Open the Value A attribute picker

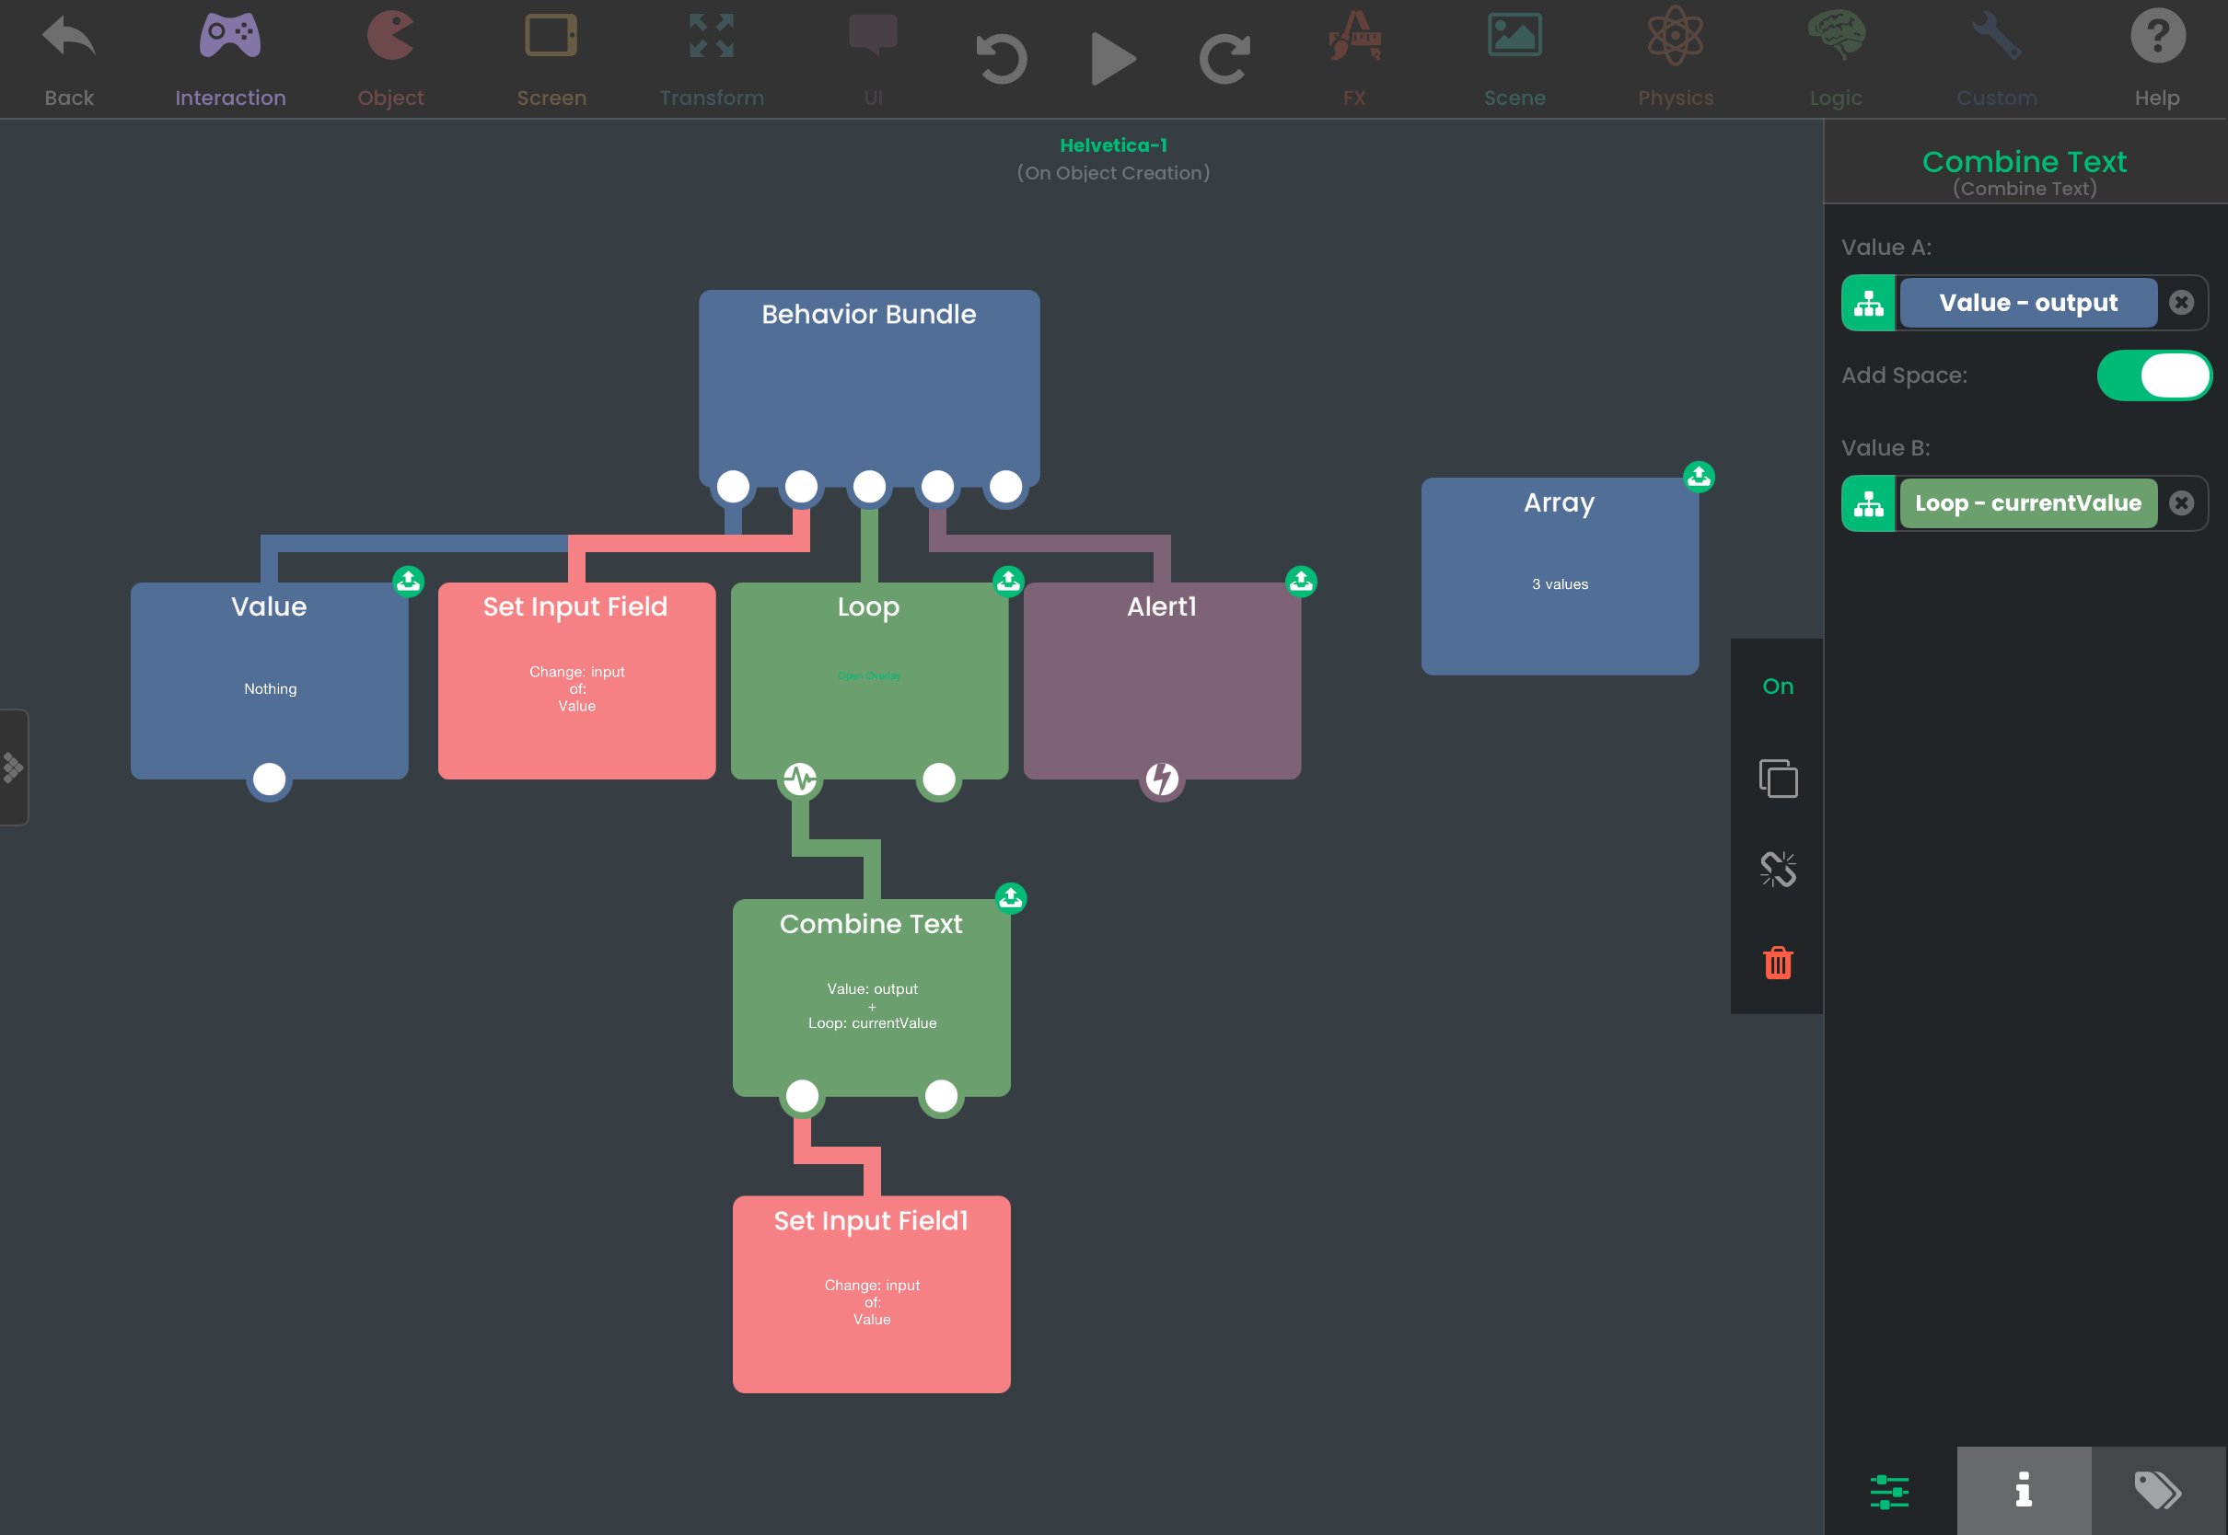[x=1868, y=303]
